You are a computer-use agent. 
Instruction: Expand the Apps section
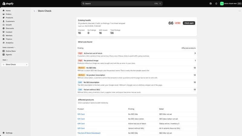[5, 60]
